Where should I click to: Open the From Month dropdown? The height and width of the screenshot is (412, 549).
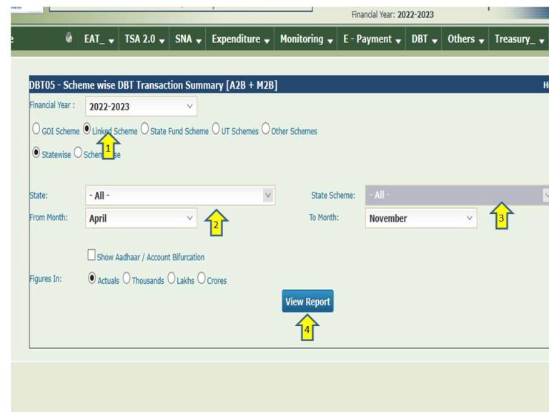(x=141, y=218)
